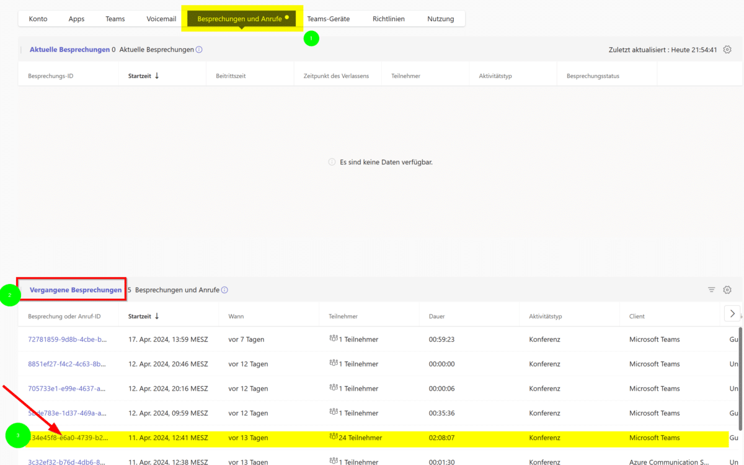This screenshot has width=744, height=465.
Task: Open meeting ID 72781859-9d8b-4cbe link
Action: pos(68,339)
